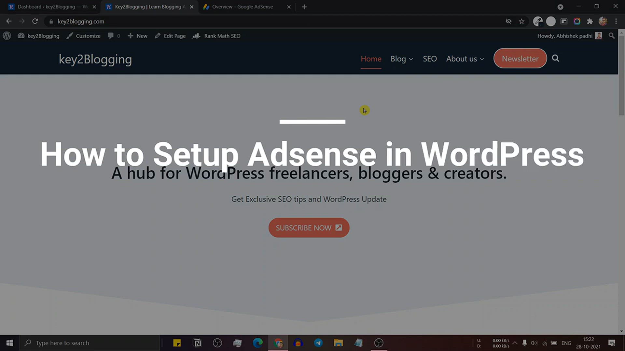The image size is (625, 351).
Task: Open Notion from taskbar
Action: 197,343
